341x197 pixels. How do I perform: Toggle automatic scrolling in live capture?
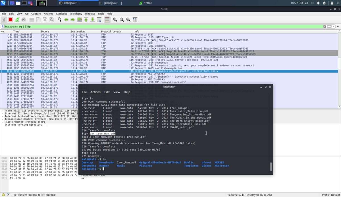(x=100, y=19)
